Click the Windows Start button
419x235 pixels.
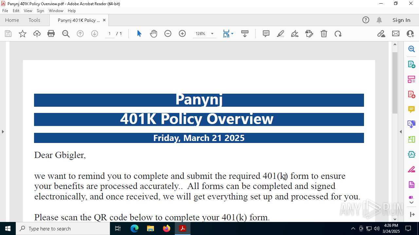click(8, 228)
